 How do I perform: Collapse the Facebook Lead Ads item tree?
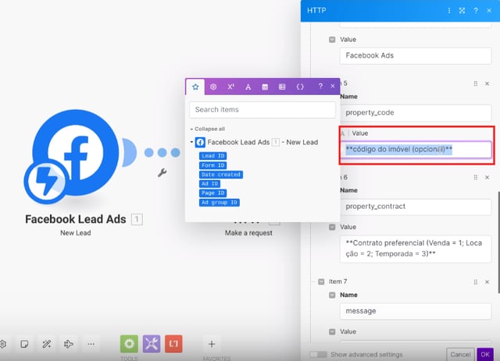(x=191, y=142)
